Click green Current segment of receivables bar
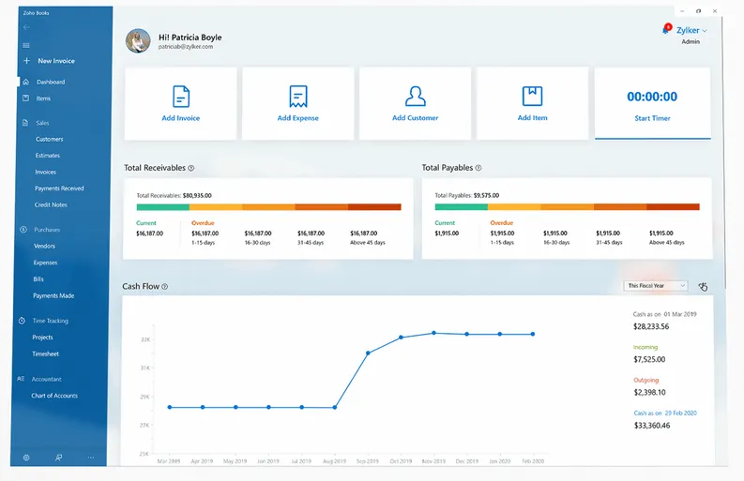This screenshot has width=744, height=481. point(162,207)
